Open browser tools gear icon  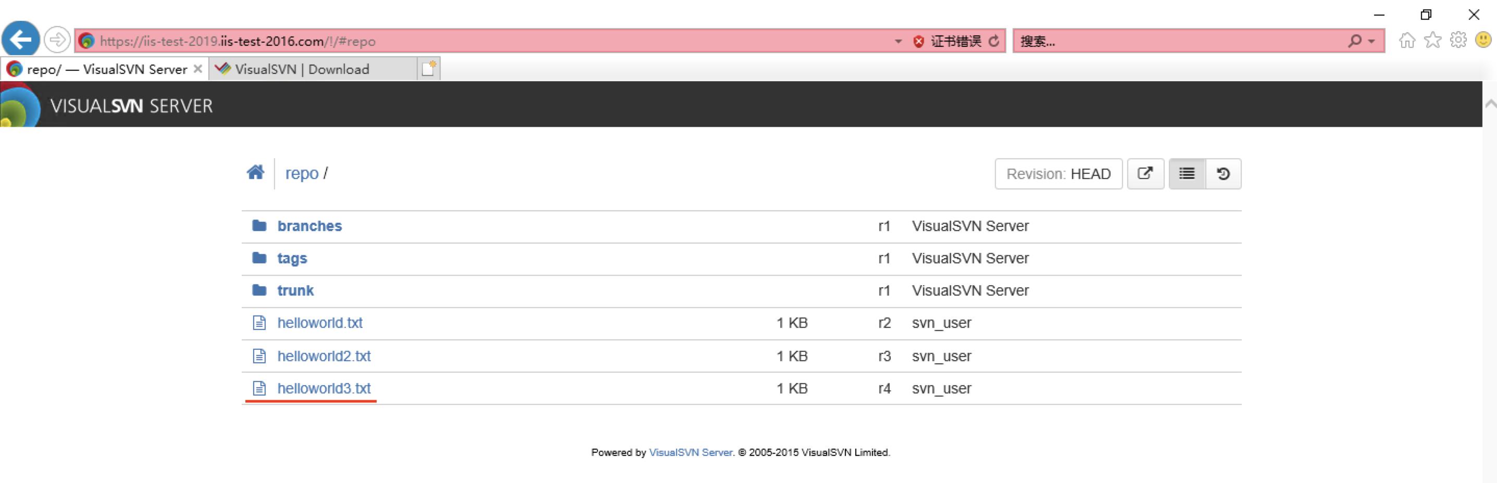(x=1458, y=41)
